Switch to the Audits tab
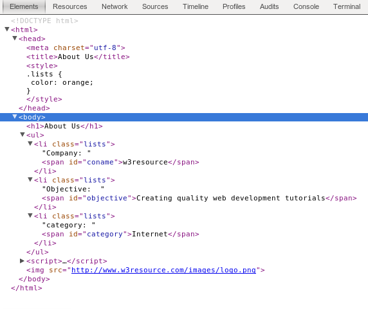Viewport: 368px width, 309px height. coord(269,6)
